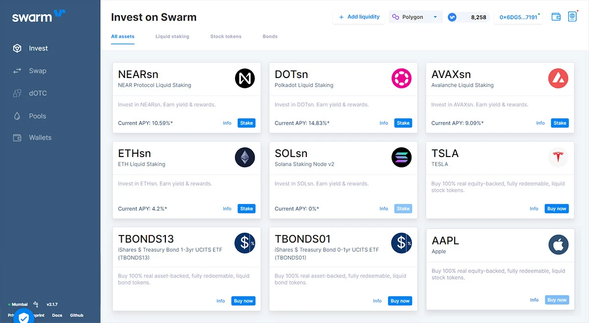Screen dimensions: 589x323
Task: Stake DOTsn
Action: (403, 123)
